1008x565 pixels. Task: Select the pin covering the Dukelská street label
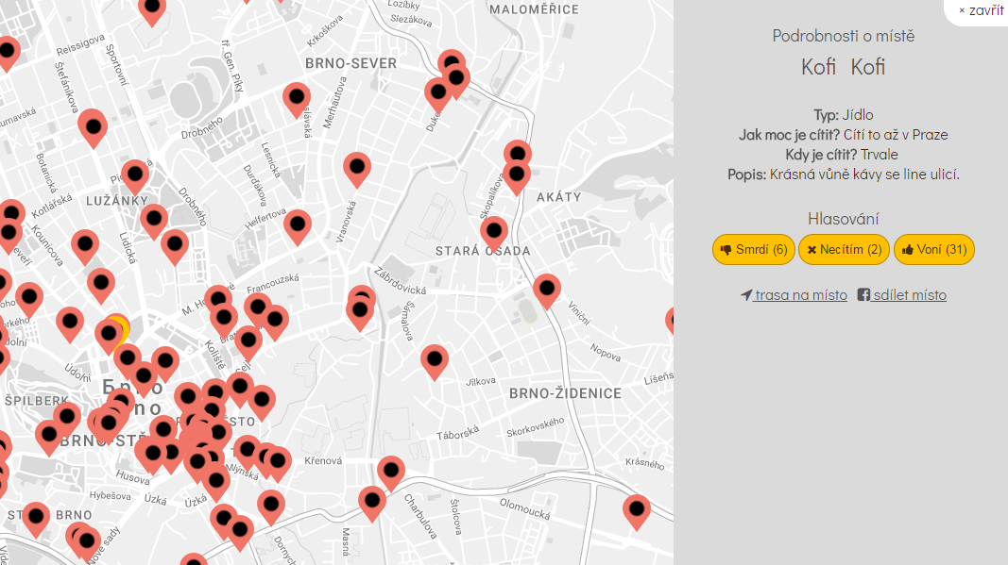point(438,95)
